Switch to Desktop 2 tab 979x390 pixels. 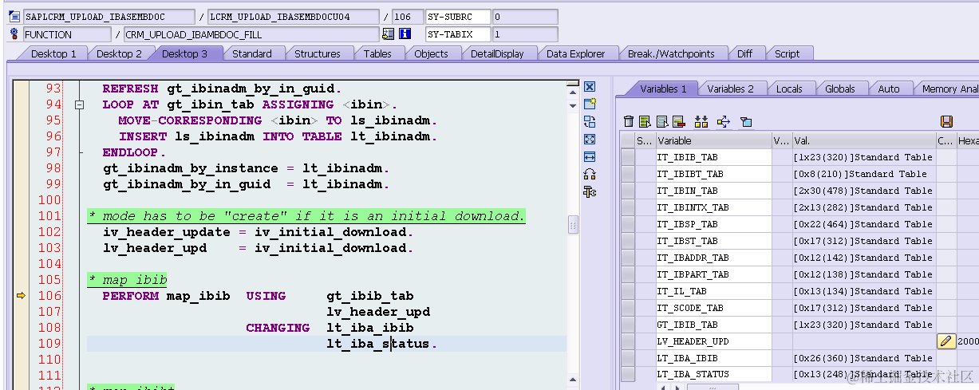click(x=119, y=53)
